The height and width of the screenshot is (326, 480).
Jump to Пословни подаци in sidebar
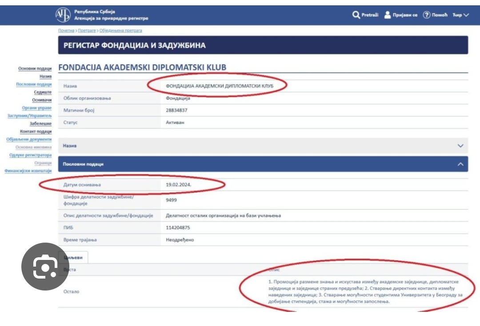(x=34, y=84)
